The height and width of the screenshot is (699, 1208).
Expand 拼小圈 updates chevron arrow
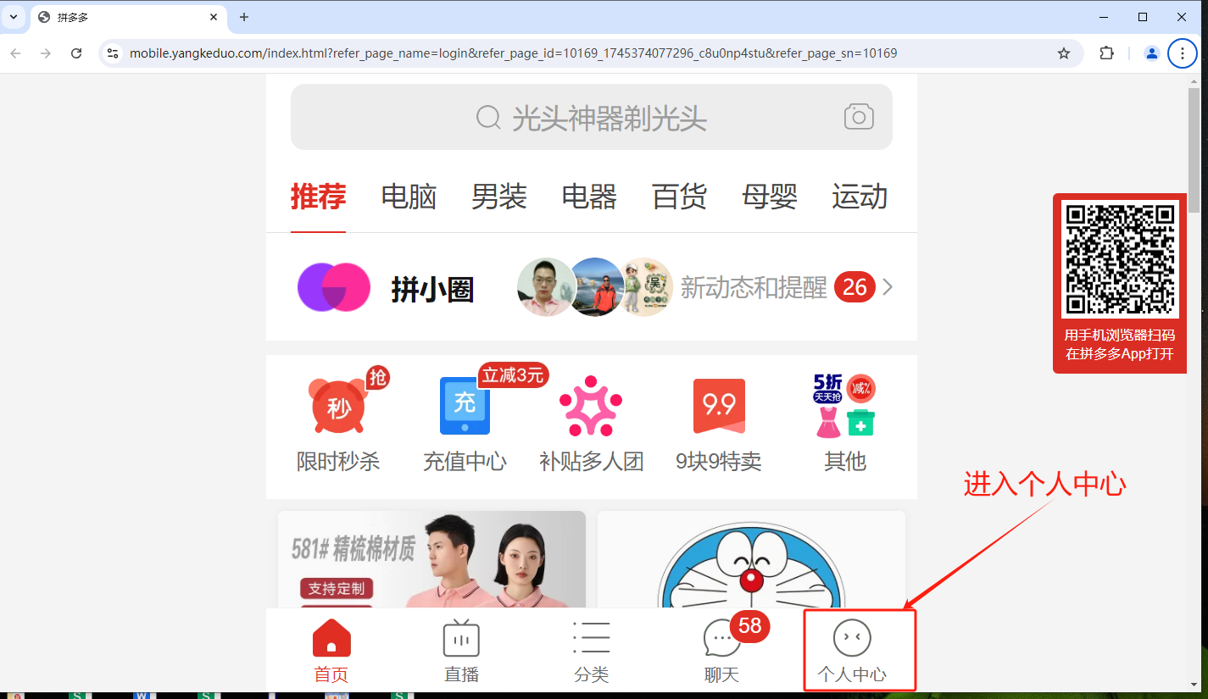pos(888,287)
